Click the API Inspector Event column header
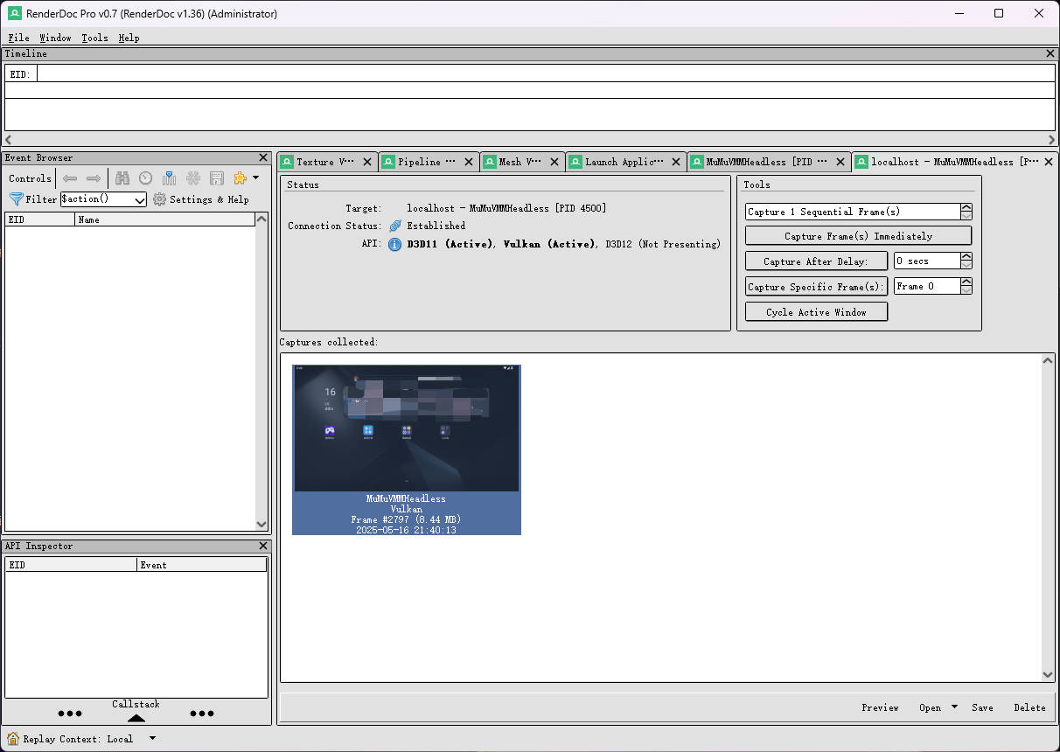 pos(202,565)
